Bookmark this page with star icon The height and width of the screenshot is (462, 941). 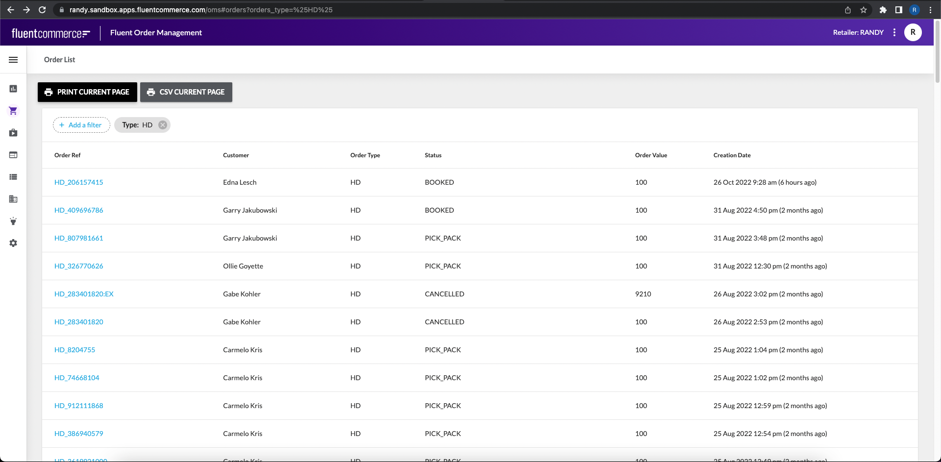pyautogui.click(x=864, y=10)
